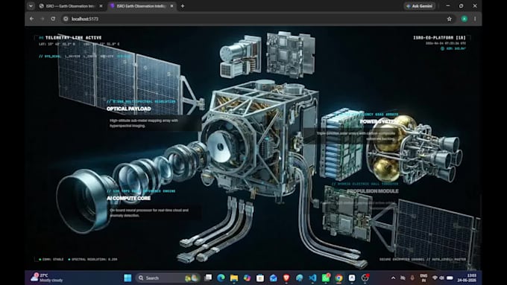507x285 pixels.
Task: Focus the localhost:5173 address bar
Action: [252, 19]
